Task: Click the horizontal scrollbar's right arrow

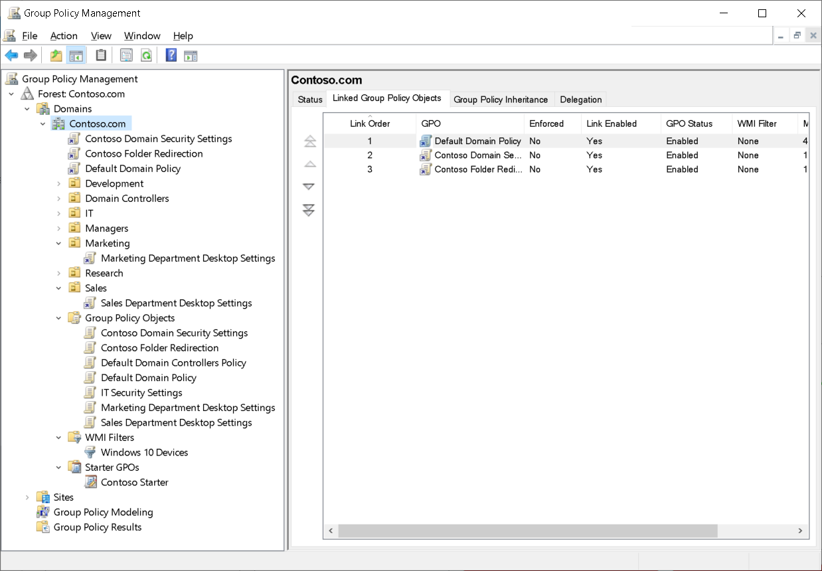Action: pos(800,530)
